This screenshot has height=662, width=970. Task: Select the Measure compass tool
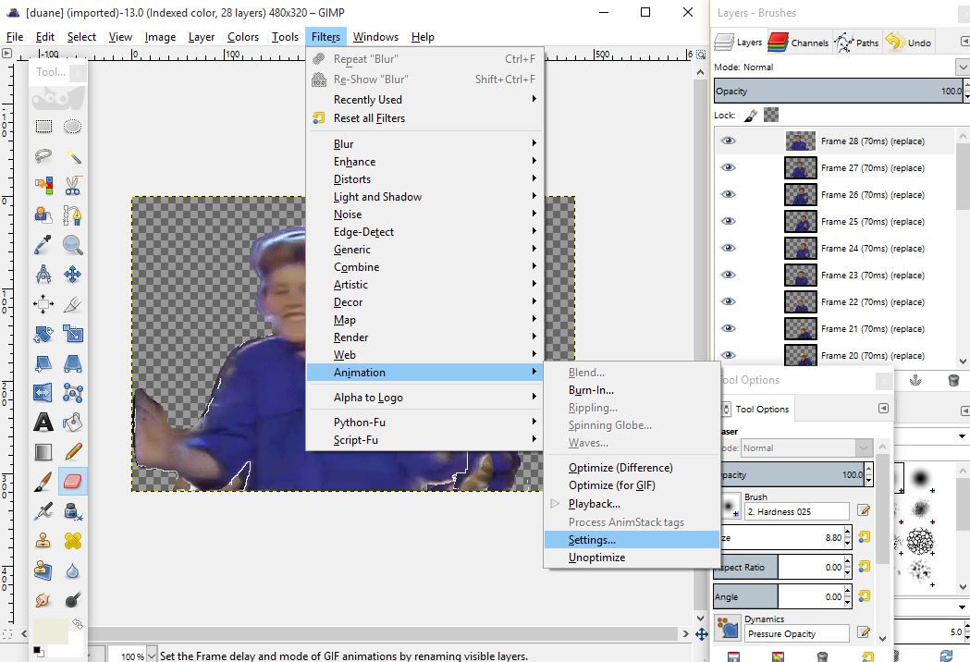point(43,274)
